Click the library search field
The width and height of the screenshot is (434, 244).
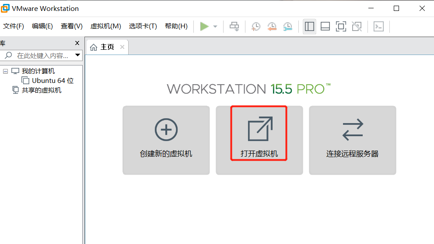tap(42, 55)
